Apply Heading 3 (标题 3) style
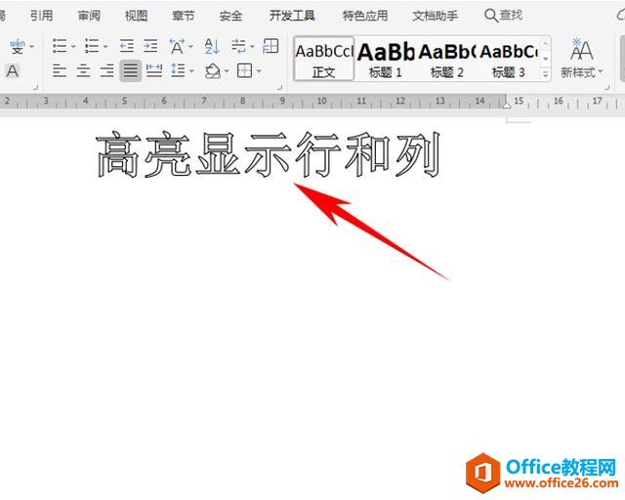The image size is (625, 500). 509,59
